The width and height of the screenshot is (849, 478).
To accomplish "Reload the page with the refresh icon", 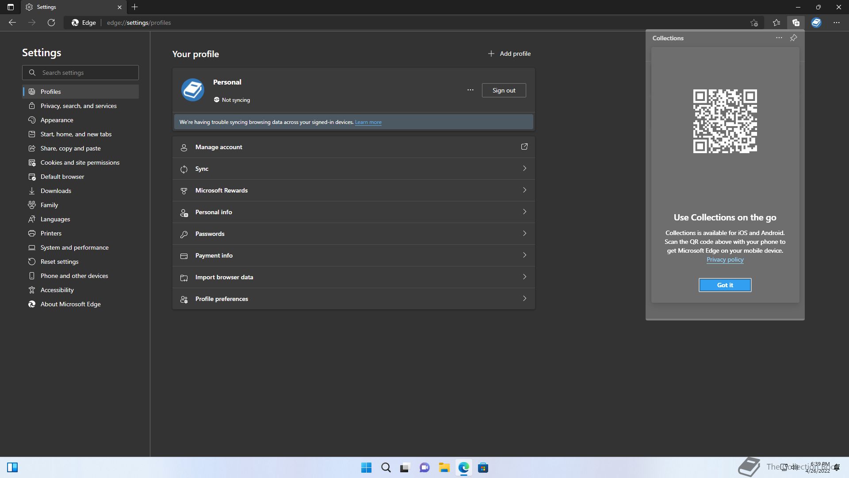I will coord(51,23).
